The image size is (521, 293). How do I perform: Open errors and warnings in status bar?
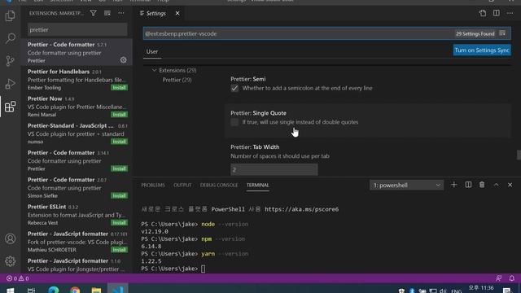[18, 278]
